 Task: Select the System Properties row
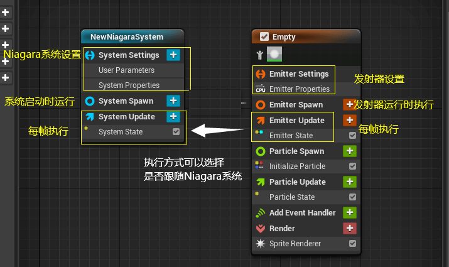134,85
